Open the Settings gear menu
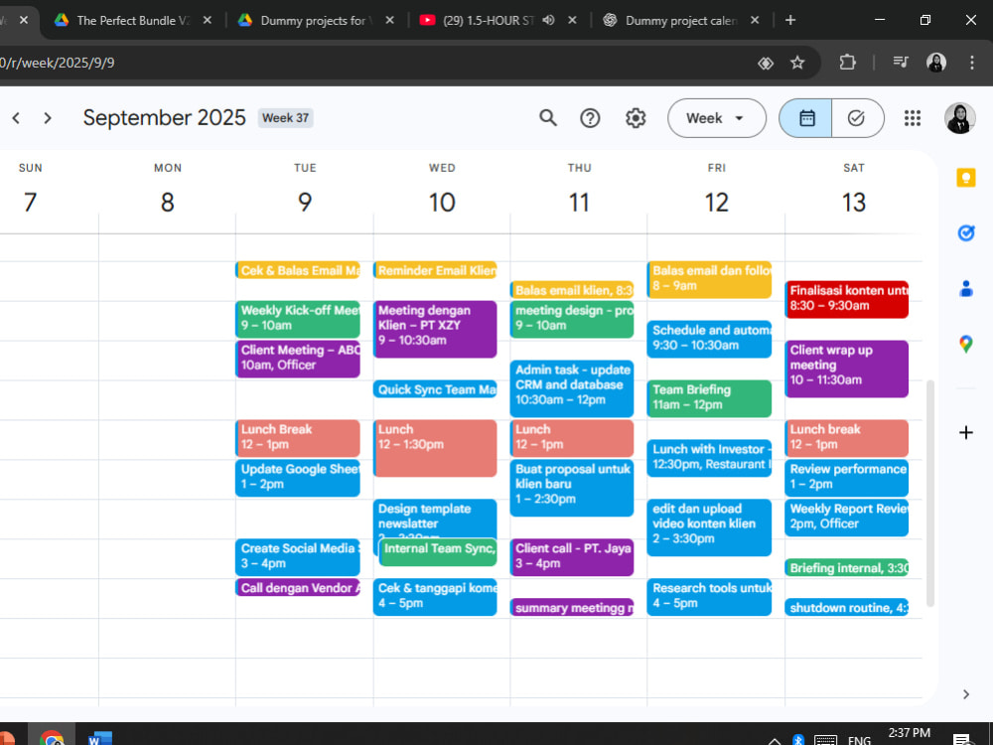Screen dimensions: 993x745 click(x=636, y=118)
